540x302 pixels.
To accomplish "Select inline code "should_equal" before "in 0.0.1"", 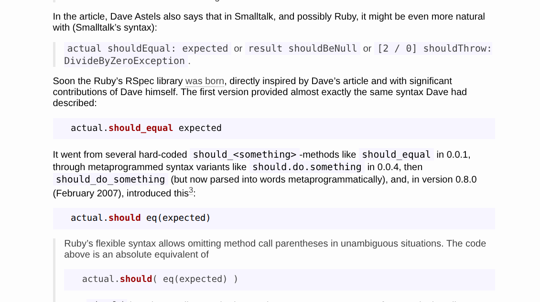I will pyautogui.click(x=396, y=155).
